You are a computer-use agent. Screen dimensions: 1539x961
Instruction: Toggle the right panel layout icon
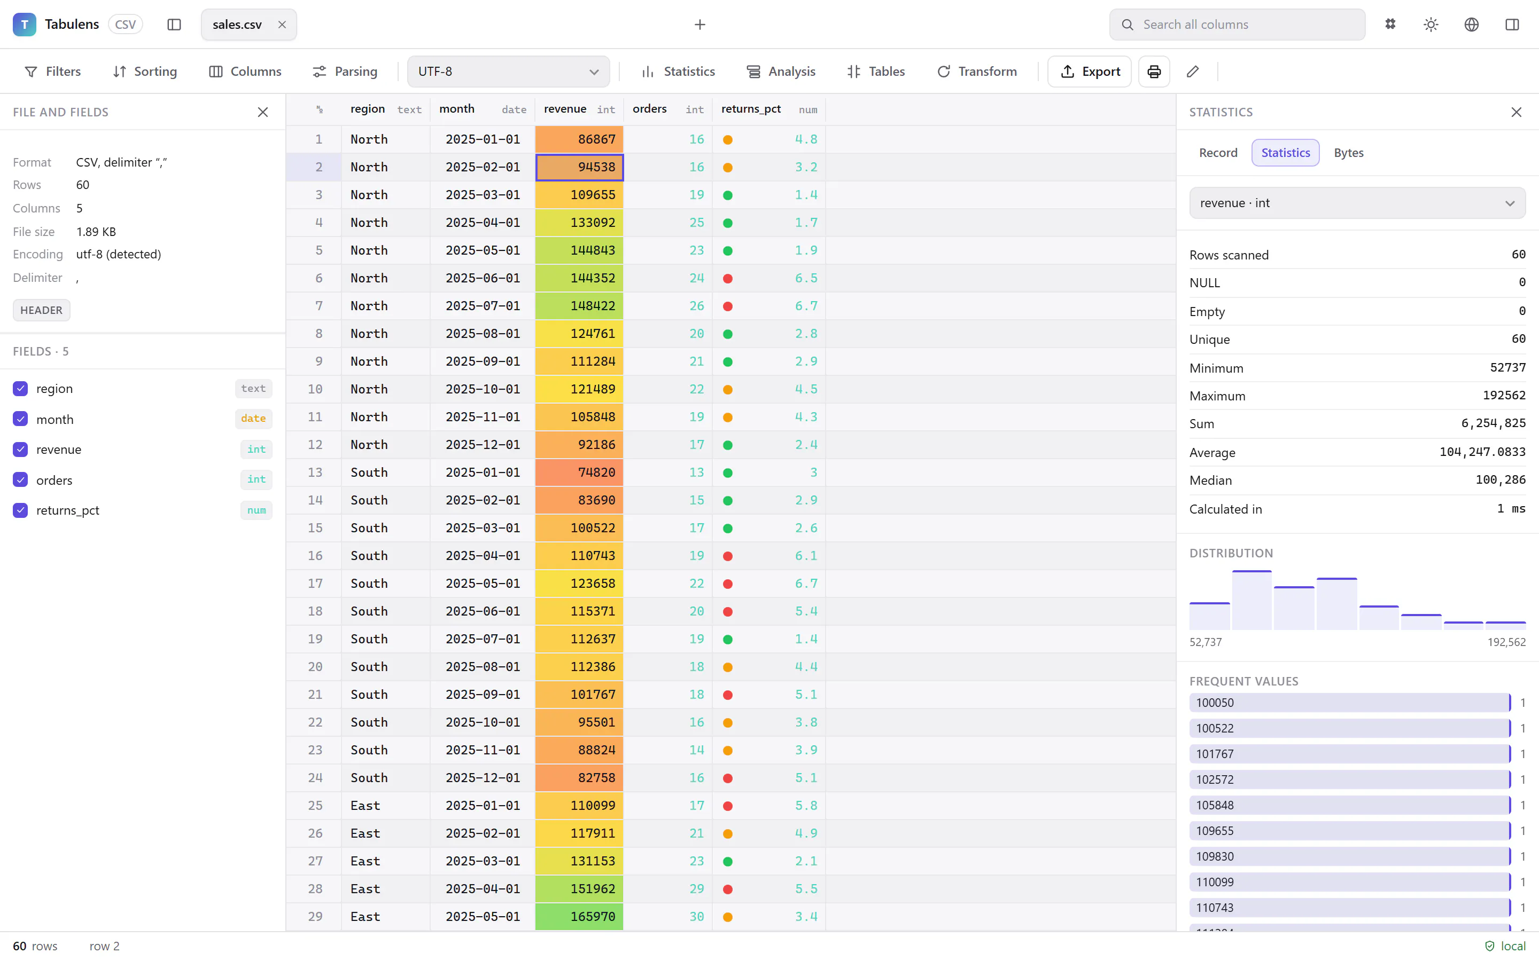[x=1512, y=24]
